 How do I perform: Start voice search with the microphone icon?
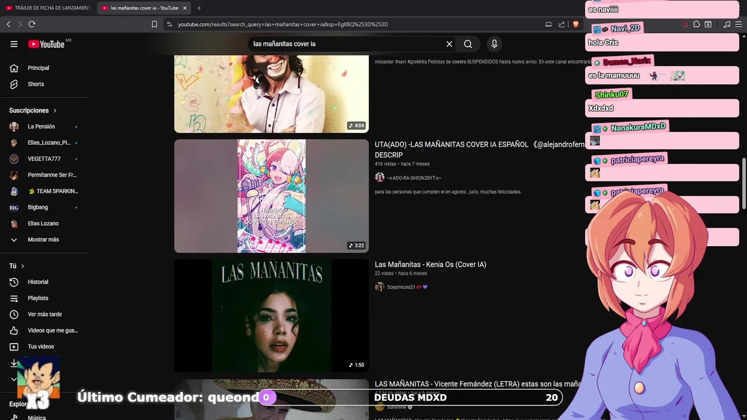tap(494, 44)
